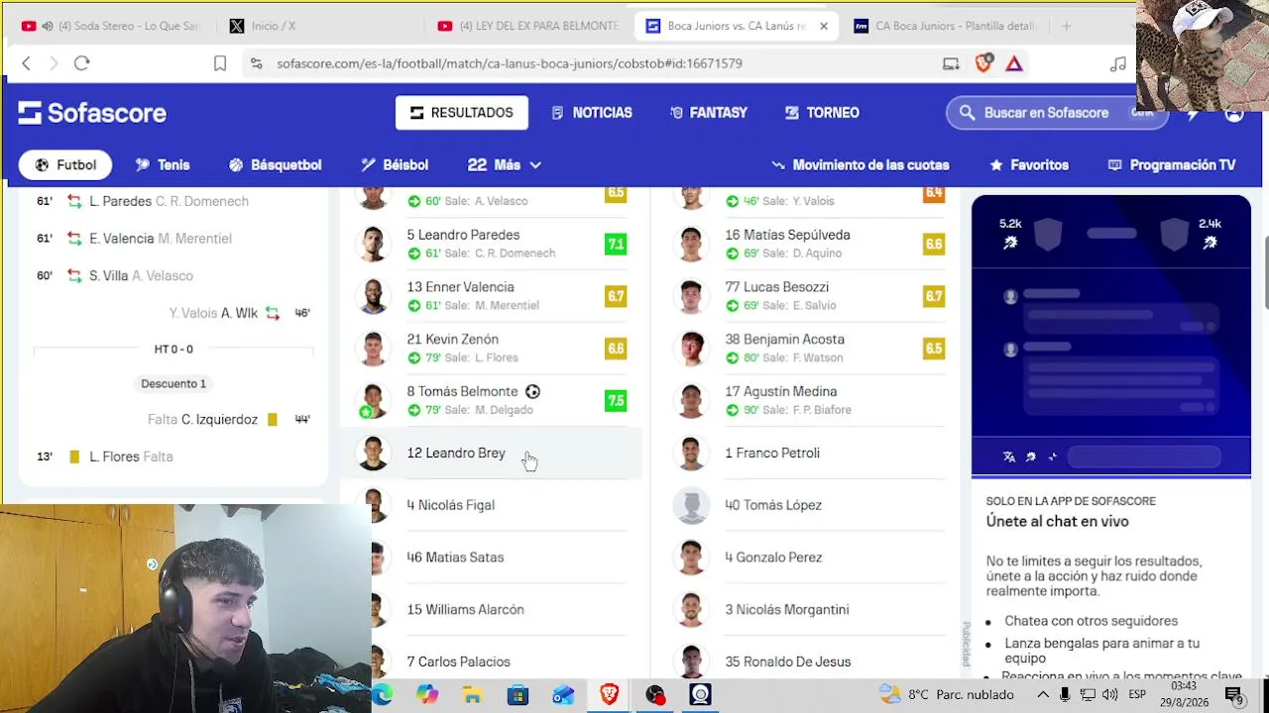Expand the 22 Más sports dropdown

(x=505, y=165)
